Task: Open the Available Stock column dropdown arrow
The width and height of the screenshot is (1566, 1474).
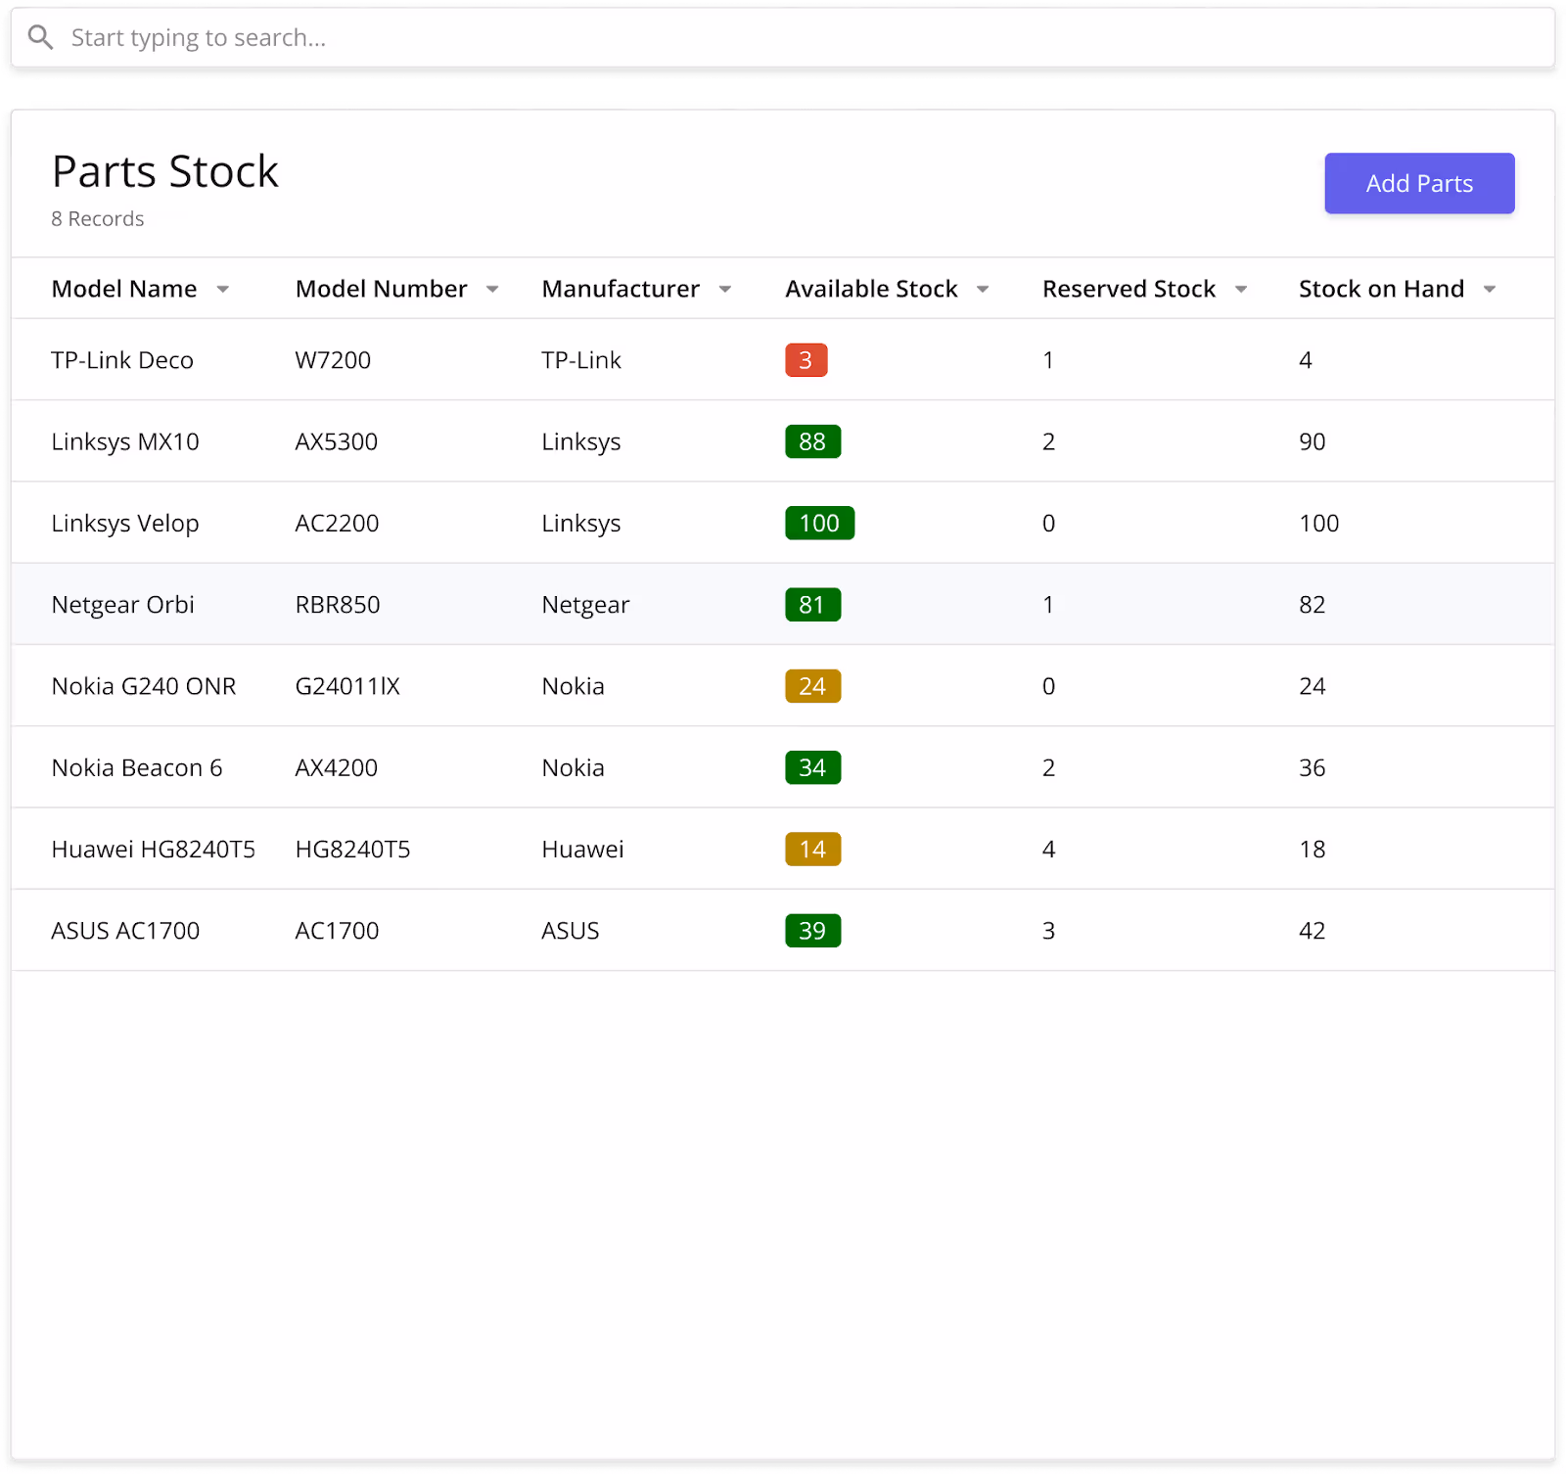Action: tap(983, 289)
